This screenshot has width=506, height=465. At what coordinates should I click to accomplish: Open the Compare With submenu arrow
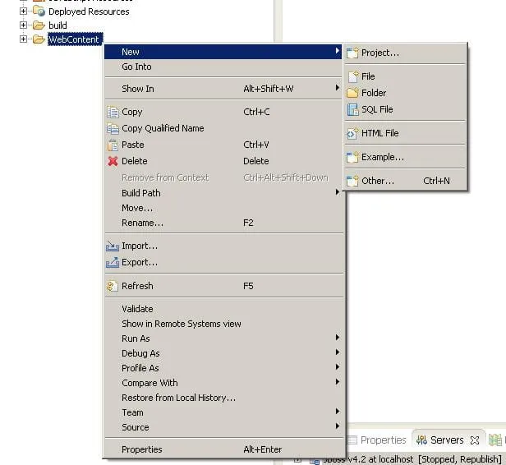pos(338,382)
